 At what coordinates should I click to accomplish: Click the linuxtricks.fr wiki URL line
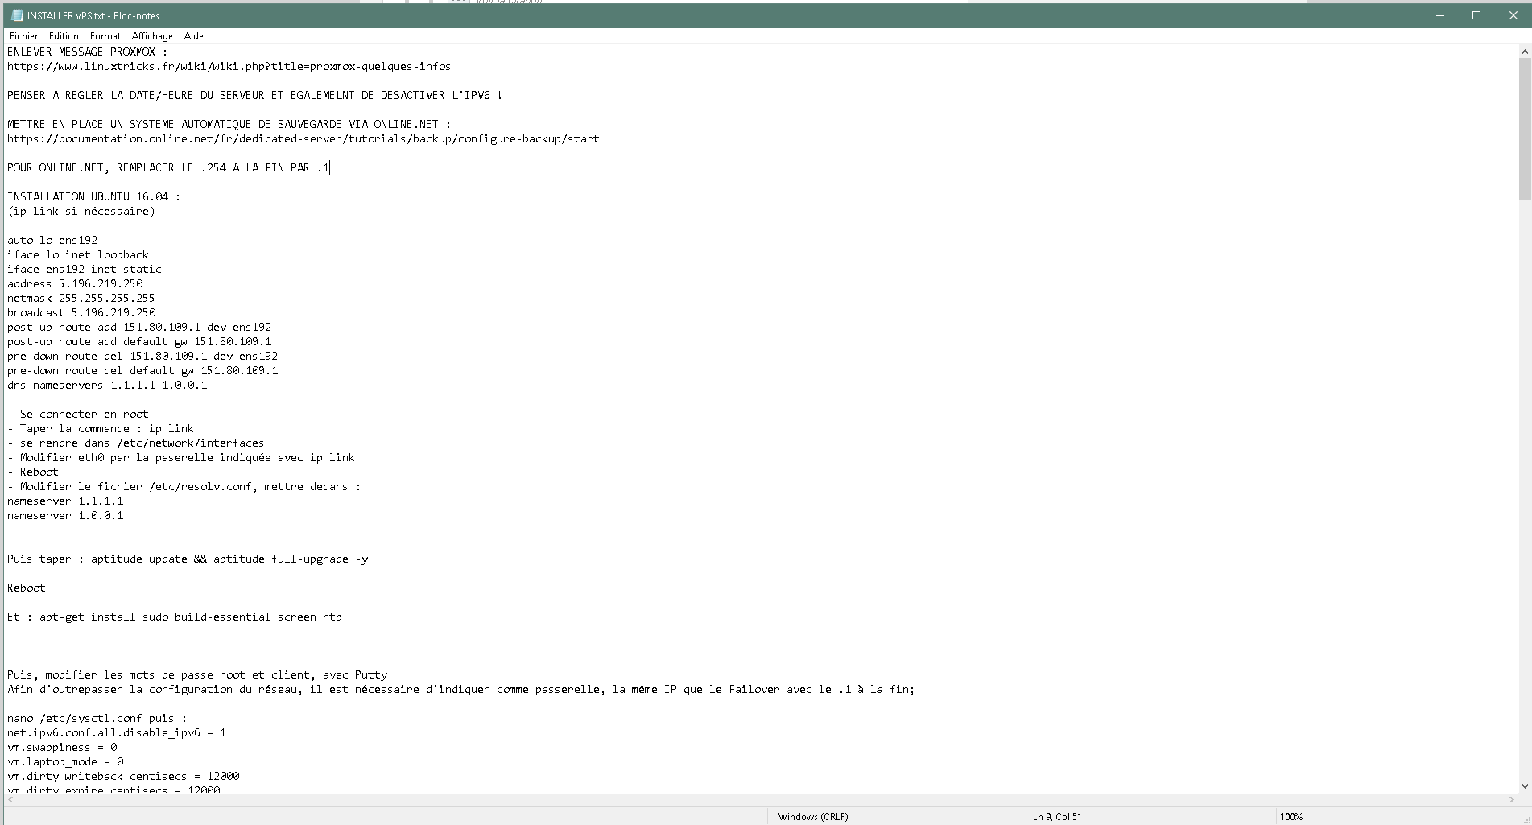[229, 67]
